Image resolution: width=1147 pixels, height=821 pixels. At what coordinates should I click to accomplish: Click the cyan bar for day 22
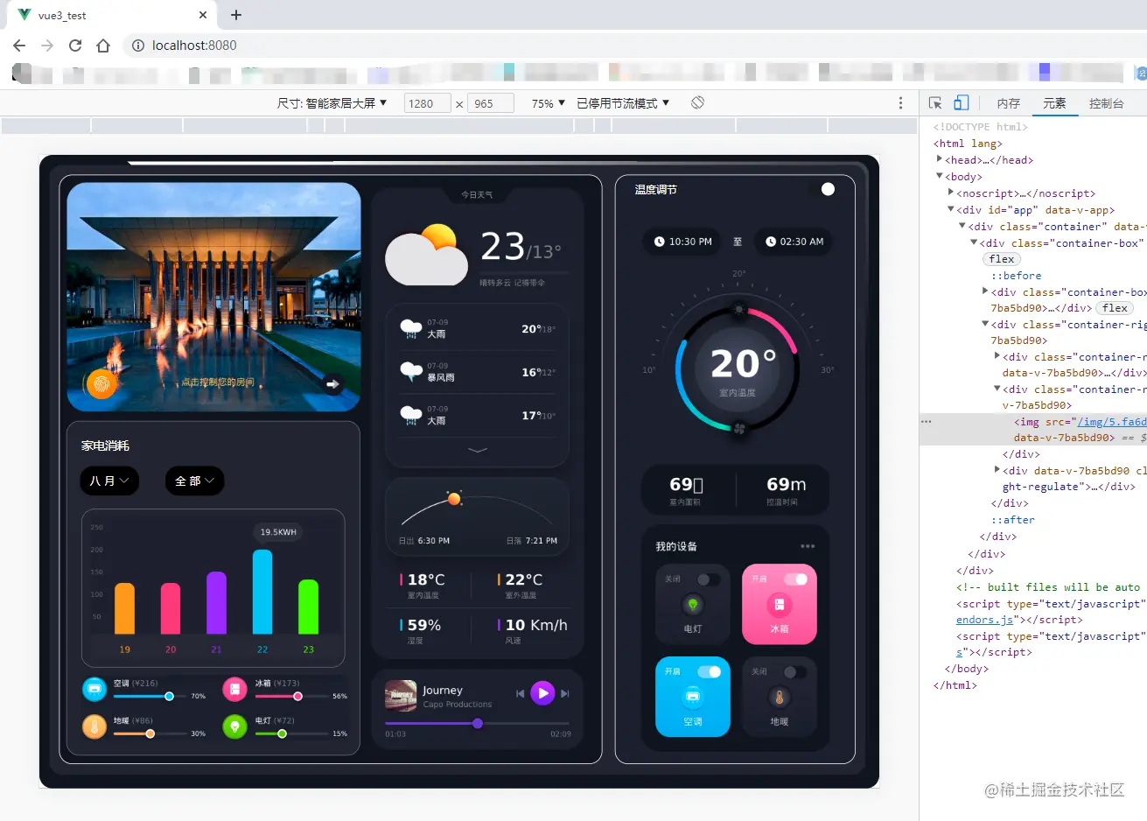pos(262,592)
